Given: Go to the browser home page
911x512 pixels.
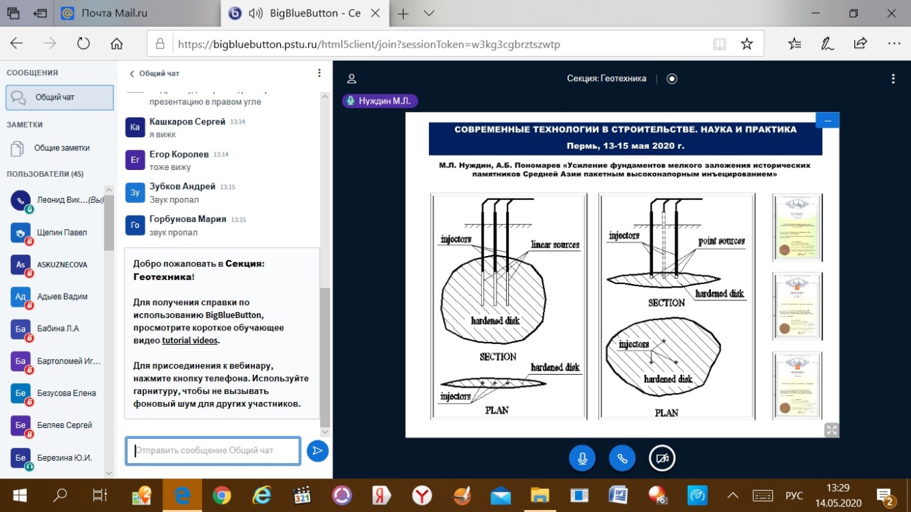Looking at the screenshot, I should tap(117, 44).
